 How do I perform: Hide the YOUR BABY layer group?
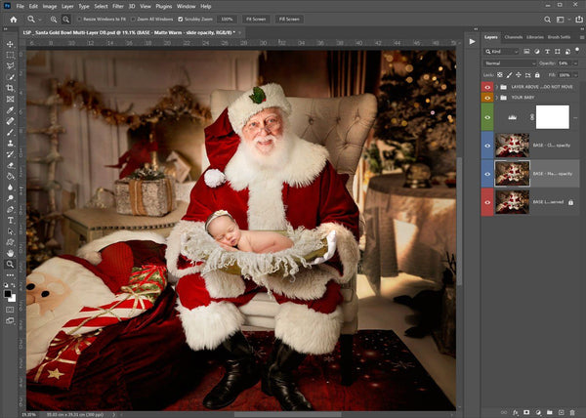pos(487,98)
